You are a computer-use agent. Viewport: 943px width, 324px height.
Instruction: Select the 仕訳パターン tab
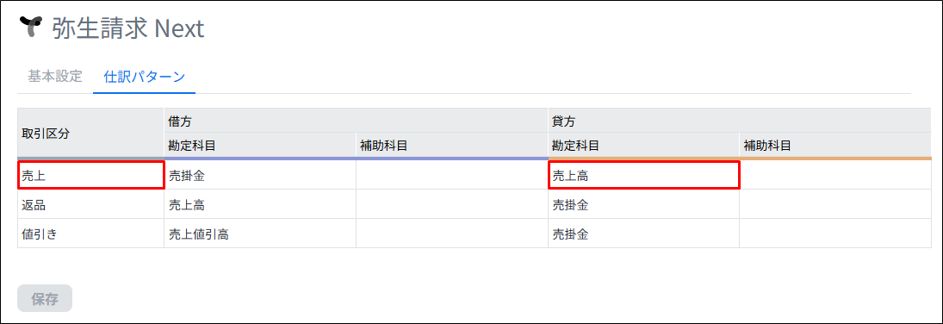[144, 77]
